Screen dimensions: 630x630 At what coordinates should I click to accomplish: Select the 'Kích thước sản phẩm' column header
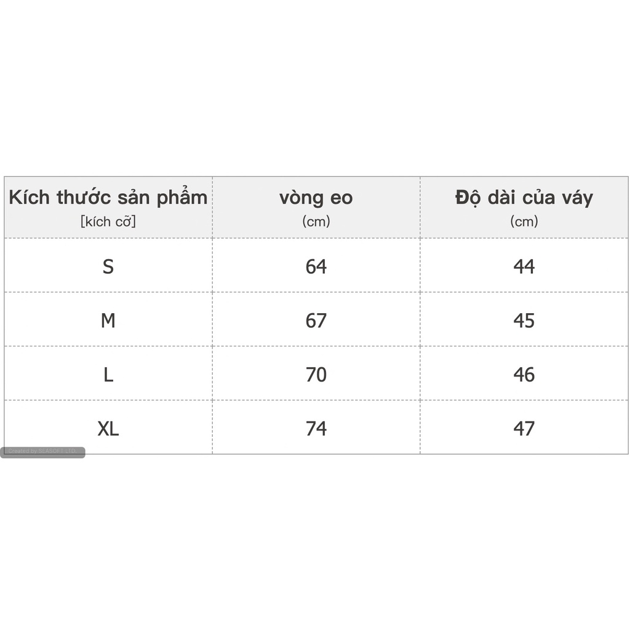pyautogui.click(x=108, y=198)
